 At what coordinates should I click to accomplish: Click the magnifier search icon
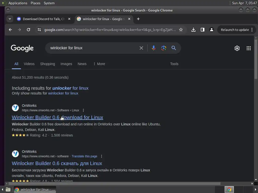(174, 48)
